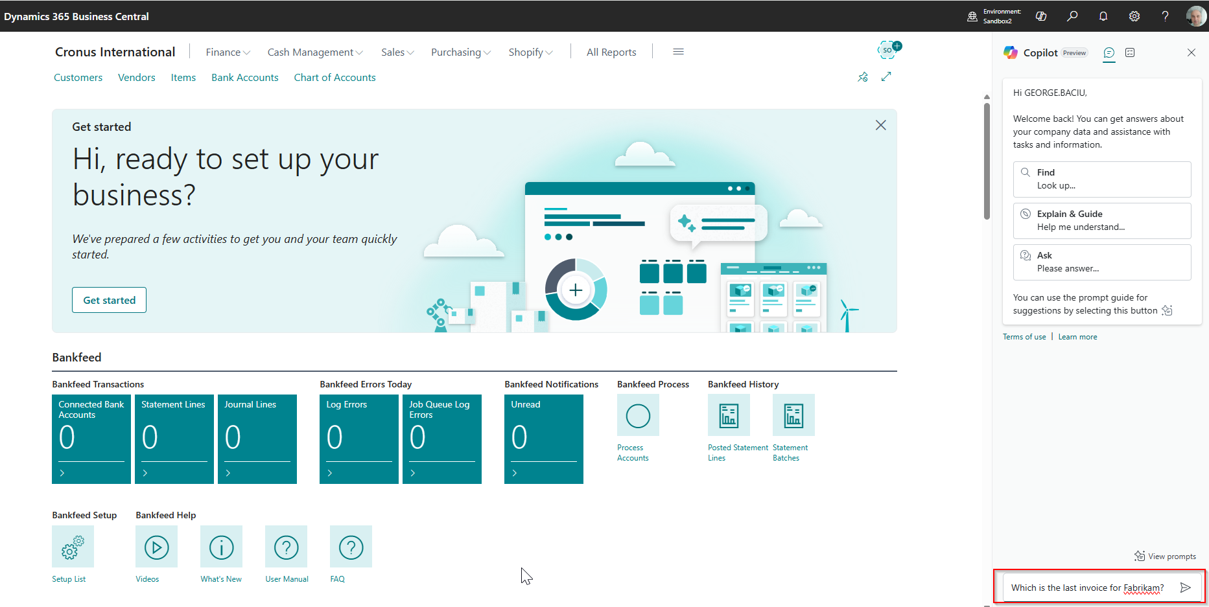The height and width of the screenshot is (607, 1209).
Task: Click the Get started button
Action: click(x=109, y=300)
